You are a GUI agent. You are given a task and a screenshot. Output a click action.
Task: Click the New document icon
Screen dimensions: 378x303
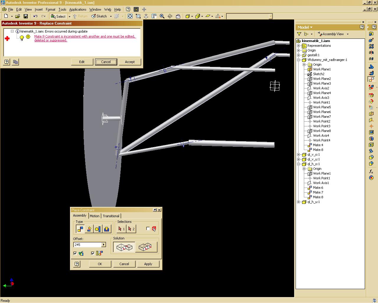[6, 16]
